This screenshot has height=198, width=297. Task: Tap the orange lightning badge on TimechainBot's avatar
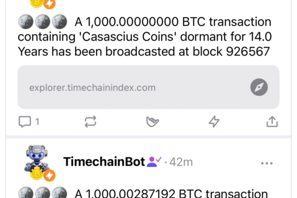pyautogui.click(x=50, y=175)
